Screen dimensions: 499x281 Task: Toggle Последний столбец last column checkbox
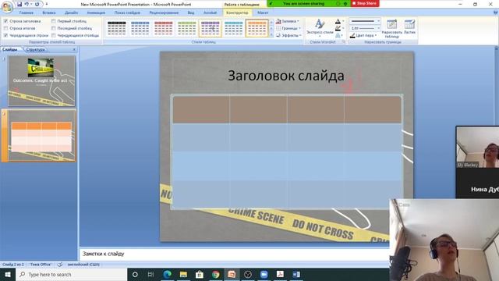point(54,28)
